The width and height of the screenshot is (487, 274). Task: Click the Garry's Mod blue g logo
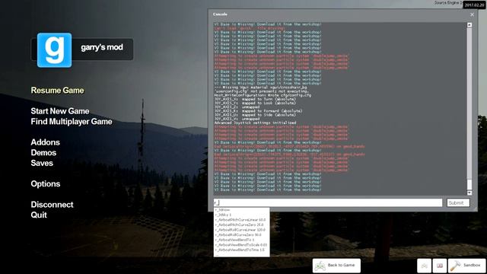point(54,50)
